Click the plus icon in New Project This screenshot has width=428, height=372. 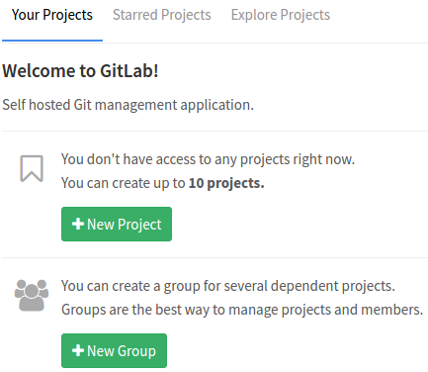(78, 224)
